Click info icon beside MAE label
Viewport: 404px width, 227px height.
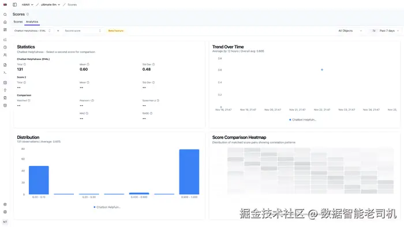point(87,113)
